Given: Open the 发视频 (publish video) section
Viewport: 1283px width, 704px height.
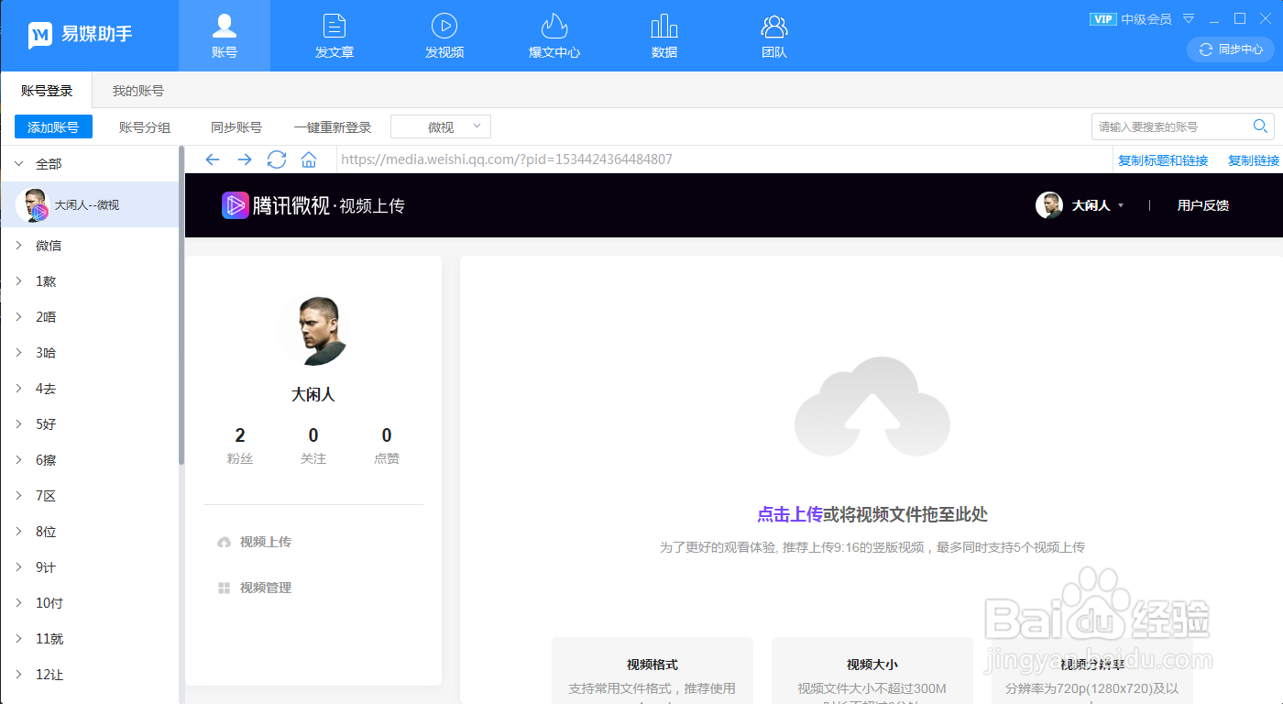Looking at the screenshot, I should coord(444,35).
